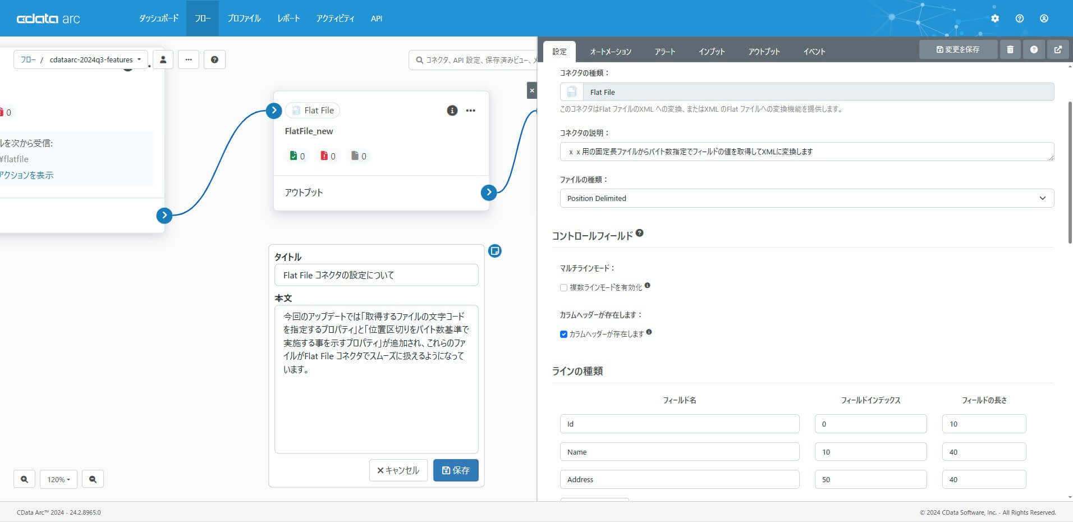Click the Flat File connector type chip
Image resolution: width=1073 pixels, height=522 pixels.
click(x=313, y=111)
